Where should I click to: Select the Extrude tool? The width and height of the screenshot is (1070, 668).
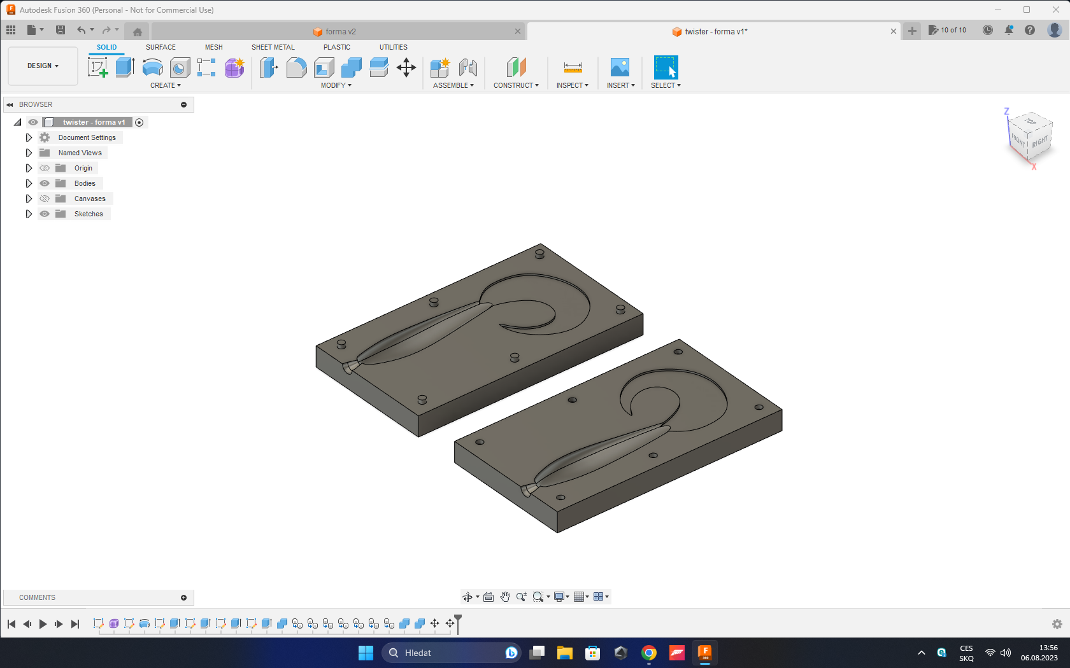click(125, 67)
